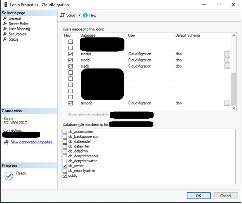Open View connection properties link
Viewport: 242px width, 204px height.
[x=32, y=142]
